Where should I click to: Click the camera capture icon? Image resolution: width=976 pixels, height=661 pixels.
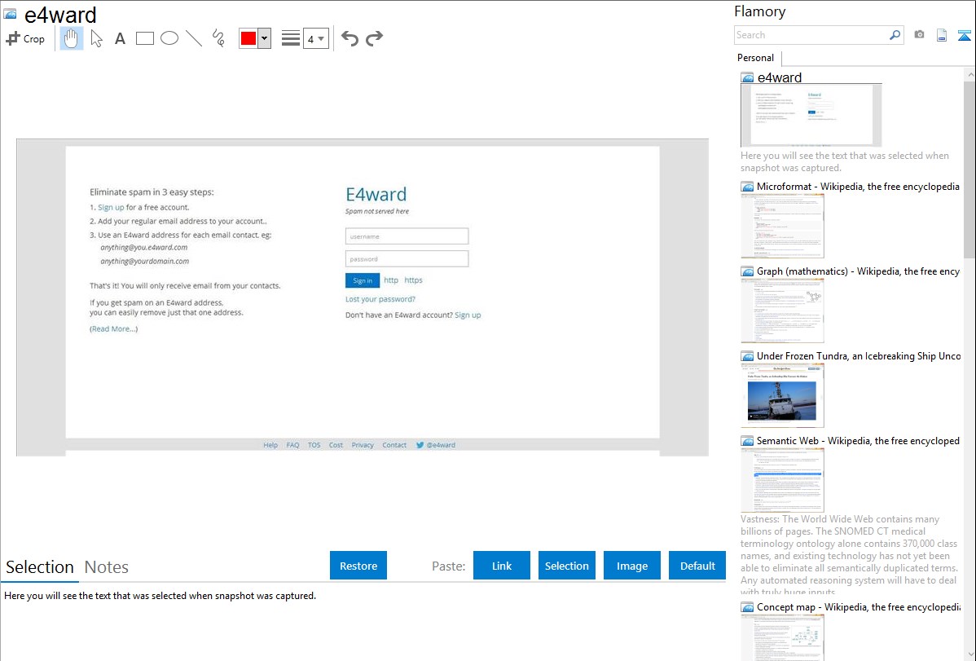(919, 35)
